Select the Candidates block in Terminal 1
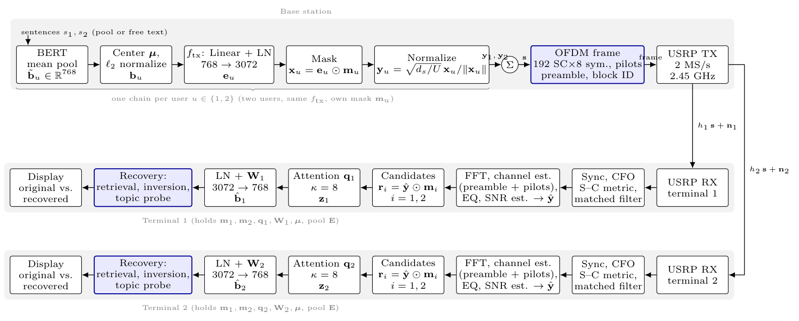The width and height of the screenshot is (799, 321). [x=408, y=187]
